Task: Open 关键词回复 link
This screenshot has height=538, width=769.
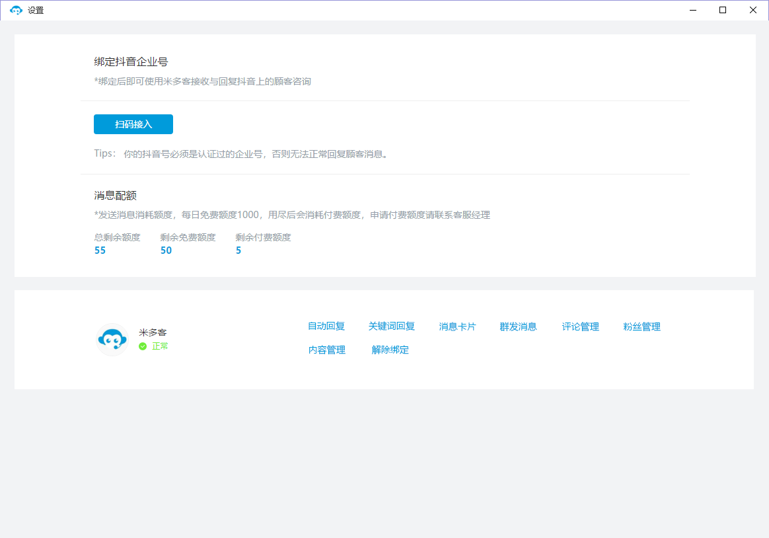Action: [x=391, y=326]
